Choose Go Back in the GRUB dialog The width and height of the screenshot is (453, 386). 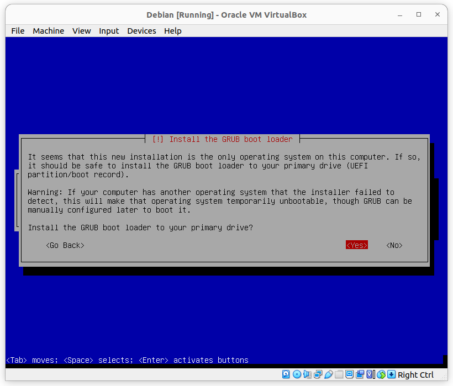(x=65, y=245)
